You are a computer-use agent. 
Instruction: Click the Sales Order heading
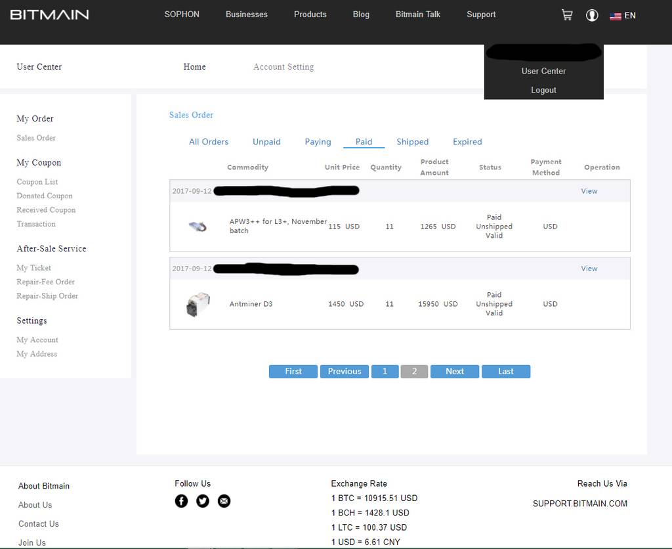(x=191, y=115)
